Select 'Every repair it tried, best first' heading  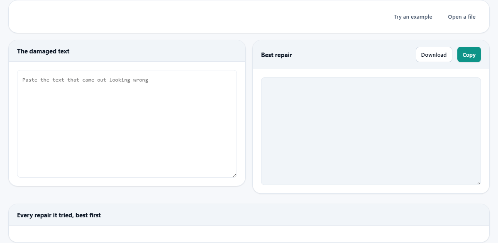pos(59,215)
